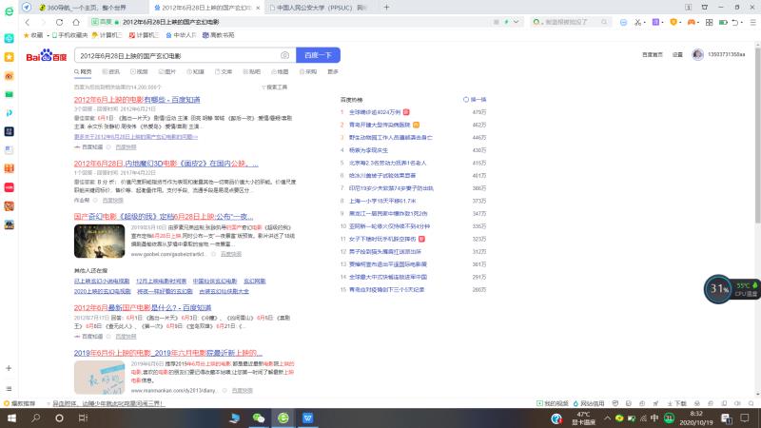Screen dimensions: 761x428
Task: Open the game controller icon in toolbar
Action: tap(692, 22)
